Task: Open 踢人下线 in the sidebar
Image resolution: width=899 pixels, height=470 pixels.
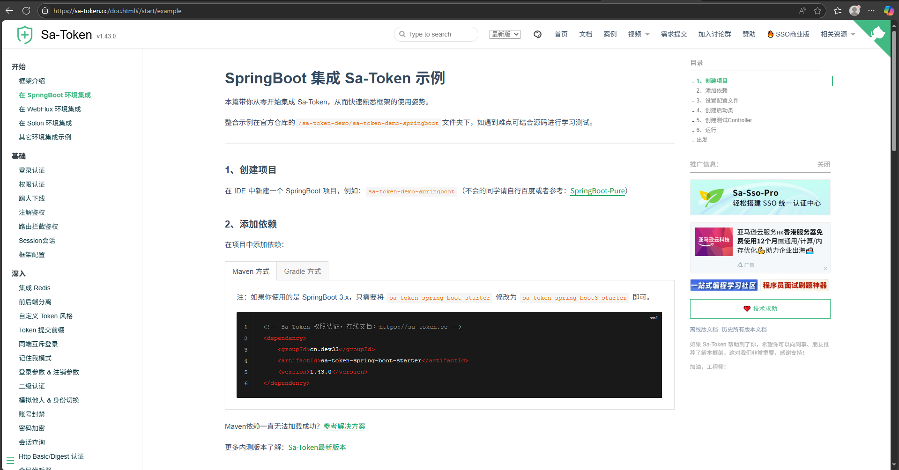Action: pos(32,198)
